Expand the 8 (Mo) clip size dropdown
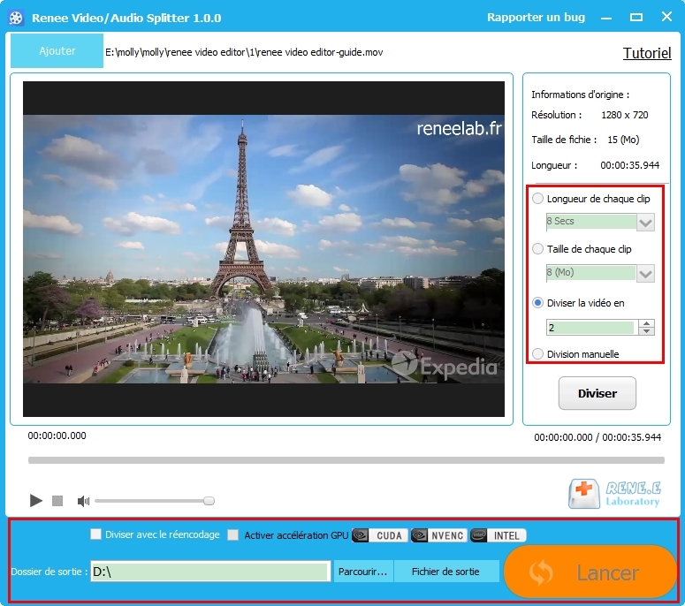Viewport: 685px width, 606px height. (x=646, y=273)
